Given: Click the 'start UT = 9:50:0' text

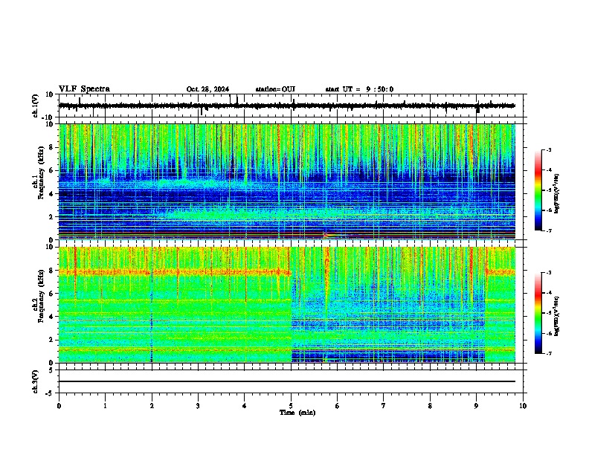Looking at the screenshot, I should coord(359,89).
